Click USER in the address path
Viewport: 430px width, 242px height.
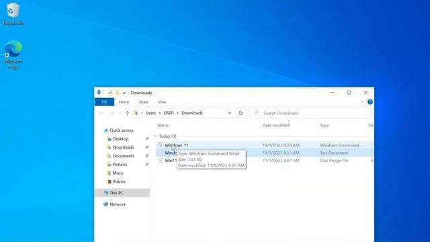coord(169,113)
